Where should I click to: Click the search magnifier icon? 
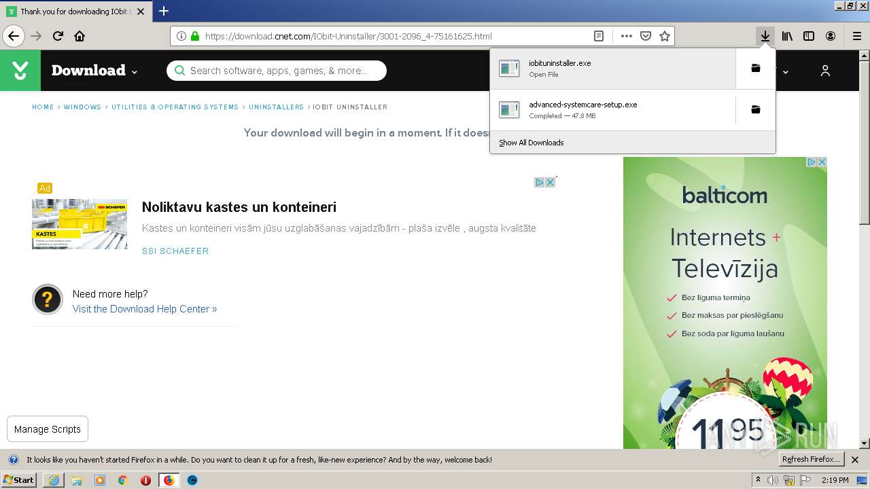pyautogui.click(x=179, y=70)
